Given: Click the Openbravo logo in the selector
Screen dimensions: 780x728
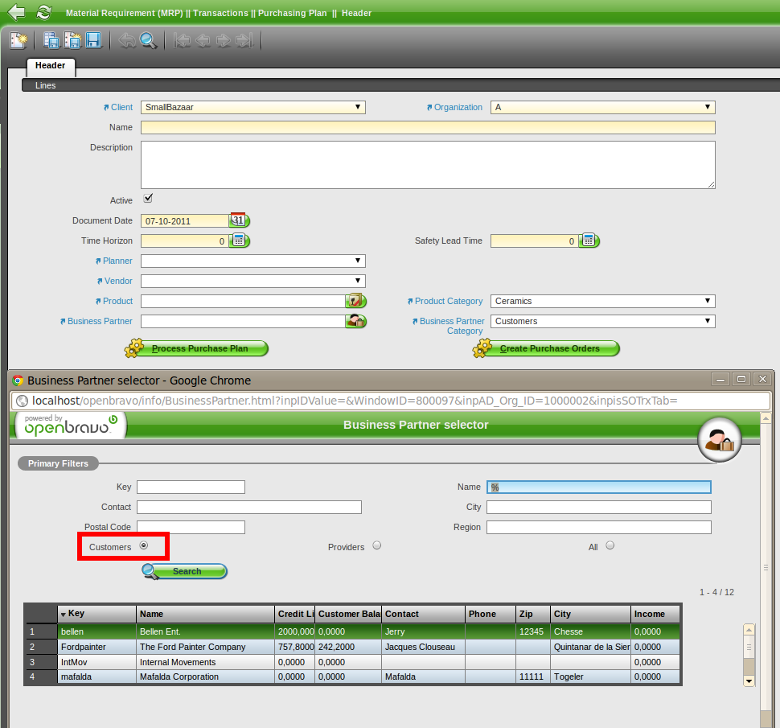Looking at the screenshot, I should click(71, 426).
